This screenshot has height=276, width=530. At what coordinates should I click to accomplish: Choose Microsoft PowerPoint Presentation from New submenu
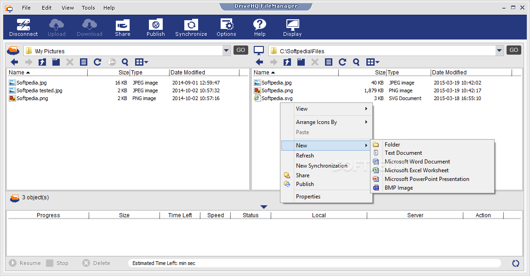pyautogui.click(x=433, y=179)
